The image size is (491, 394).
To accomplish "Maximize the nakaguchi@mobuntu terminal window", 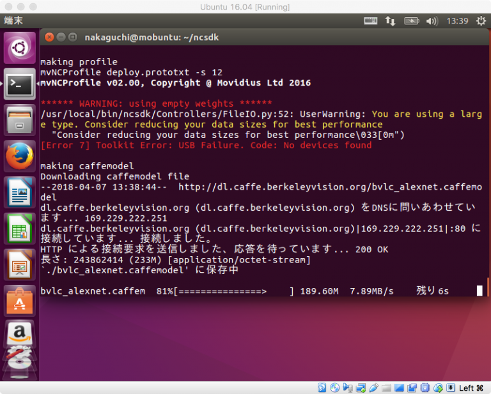I will pyautogui.click(x=73, y=37).
